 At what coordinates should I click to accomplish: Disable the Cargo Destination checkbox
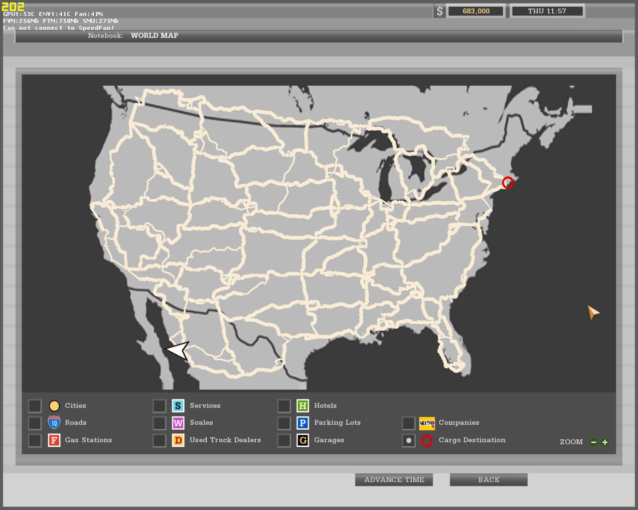409,440
